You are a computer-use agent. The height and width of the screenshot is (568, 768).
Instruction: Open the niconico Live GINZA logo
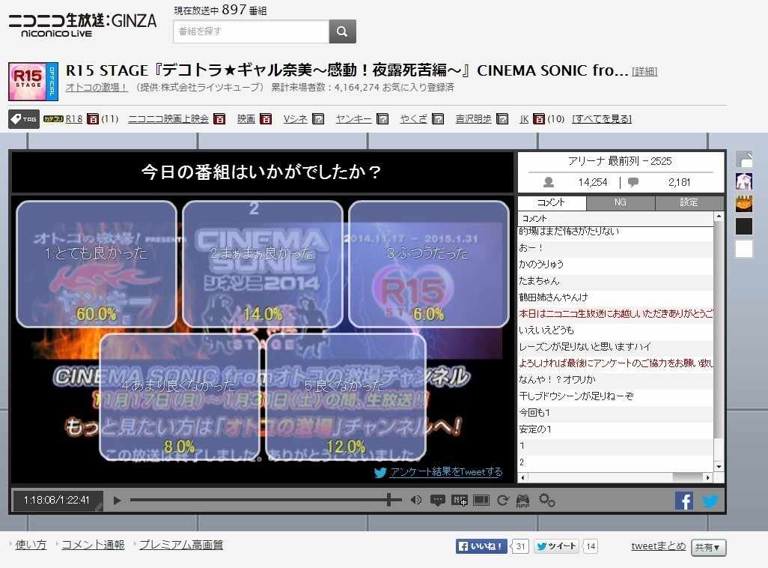pos(82,25)
